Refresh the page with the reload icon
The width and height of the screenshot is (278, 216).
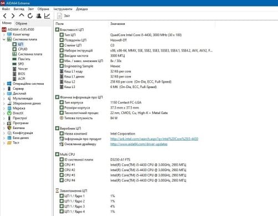point(30,16)
